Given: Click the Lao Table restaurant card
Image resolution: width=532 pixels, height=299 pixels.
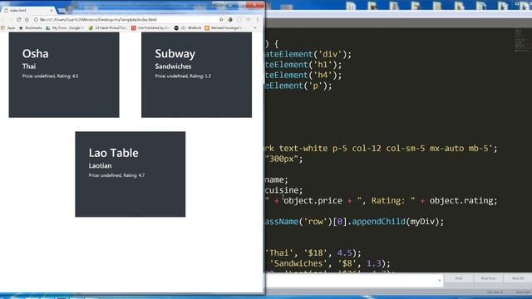Looking at the screenshot, I should (x=131, y=174).
